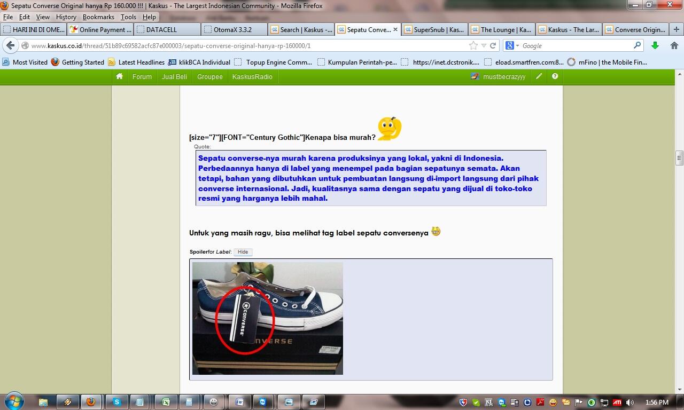This screenshot has width=684, height=410.
Task: Switch to the SuperSnub tab
Action: pos(435,29)
